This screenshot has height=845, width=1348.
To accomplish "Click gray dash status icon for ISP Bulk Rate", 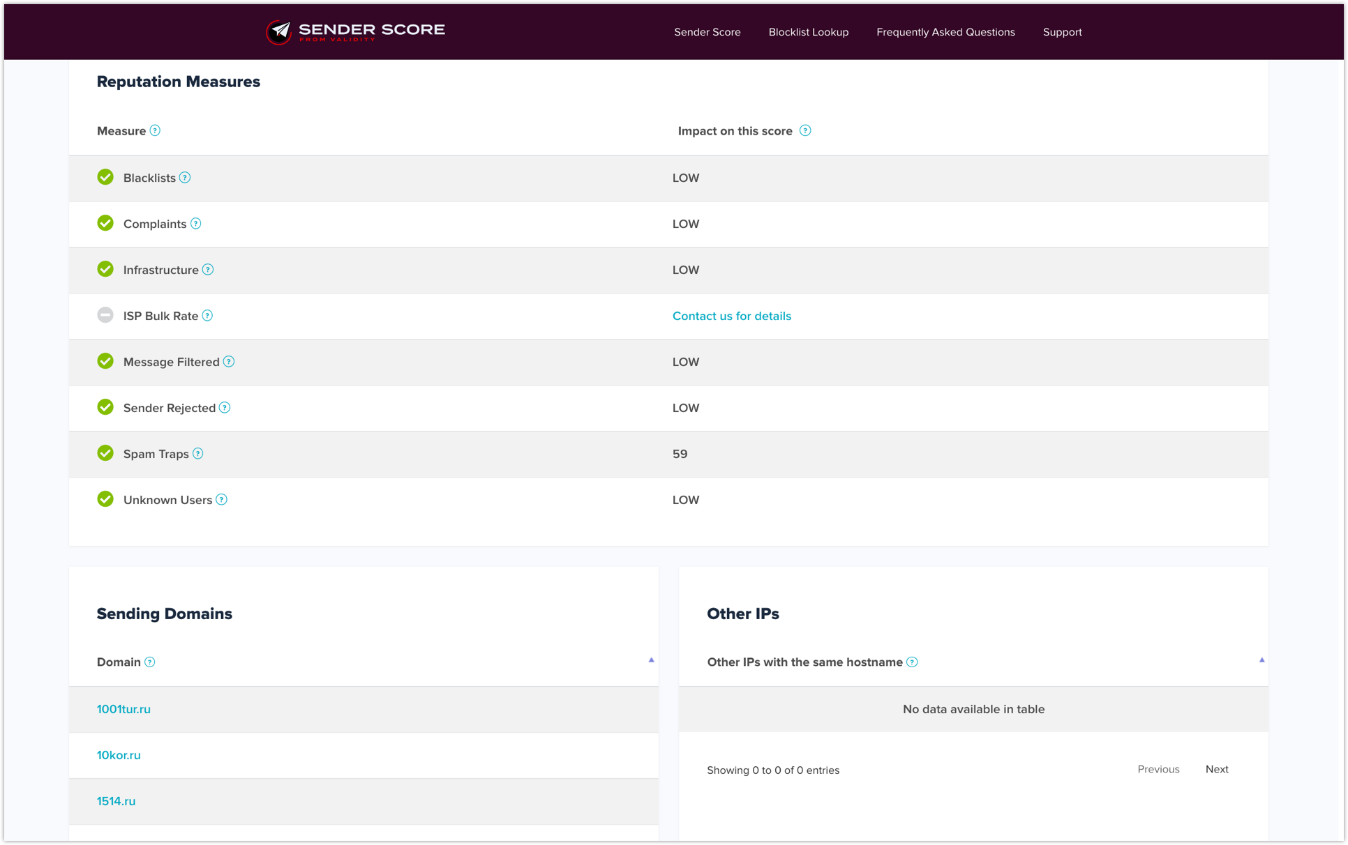I will coord(105,315).
